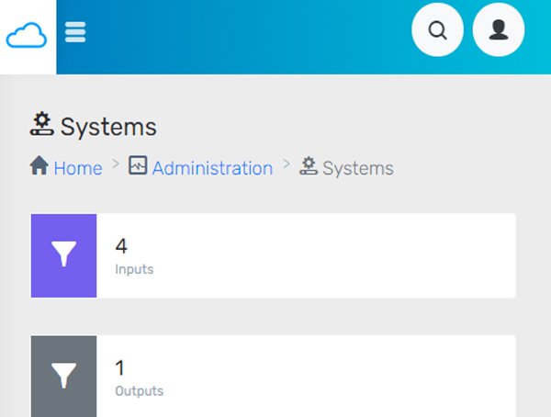The height and width of the screenshot is (417, 551).
Task: Click the Inputs label text
Action: (x=134, y=270)
